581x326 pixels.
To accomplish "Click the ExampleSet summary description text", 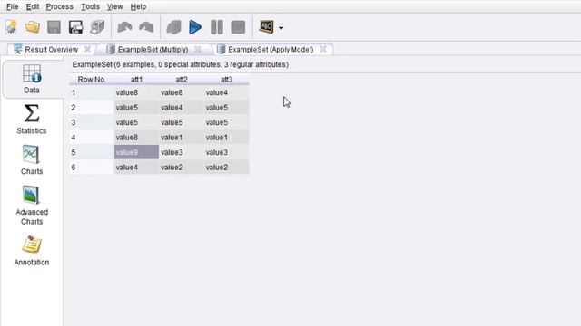I will click(x=180, y=64).
